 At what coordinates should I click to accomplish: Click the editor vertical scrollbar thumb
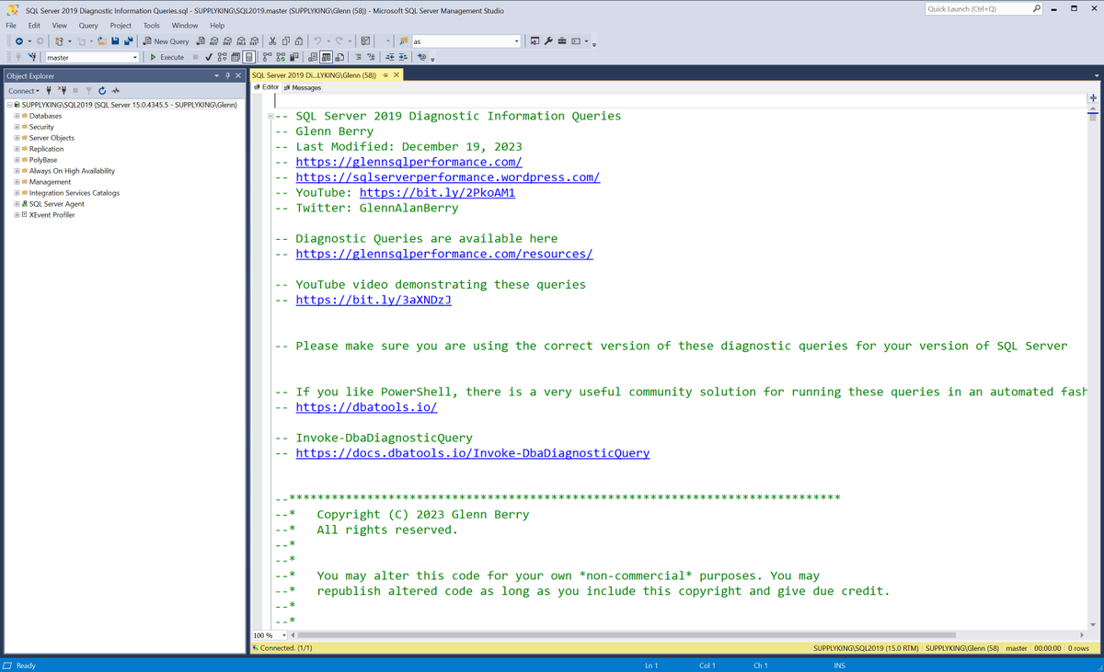[1093, 117]
